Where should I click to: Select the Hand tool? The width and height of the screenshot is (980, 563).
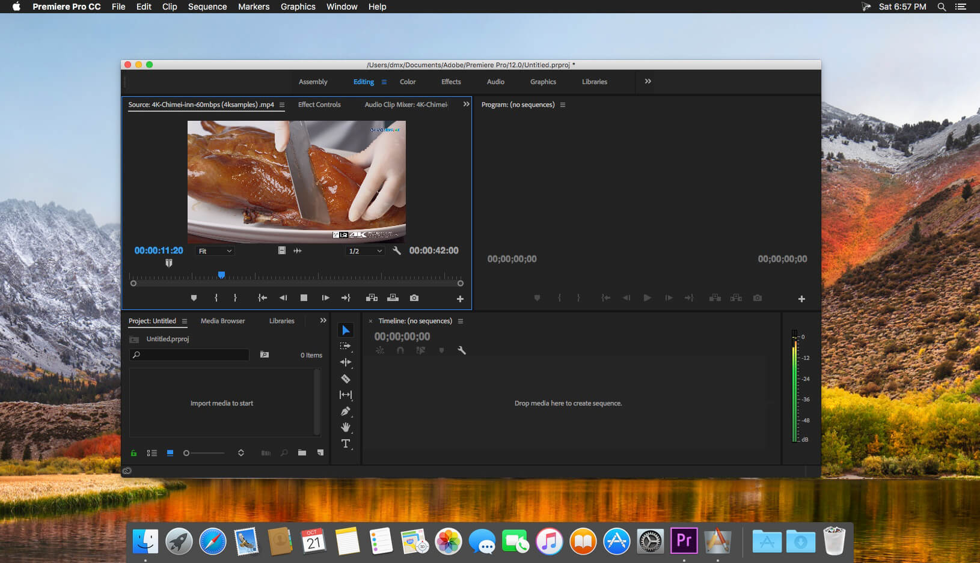pyautogui.click(x=346, y=427)
